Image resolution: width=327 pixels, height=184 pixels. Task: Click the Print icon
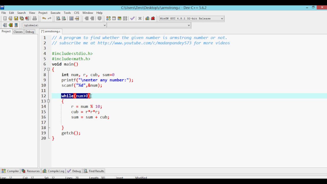34,18
